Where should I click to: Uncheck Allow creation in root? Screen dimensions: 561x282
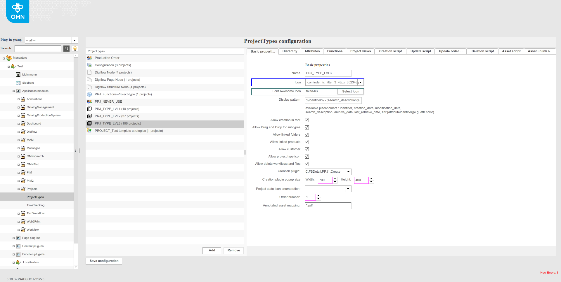307,120
